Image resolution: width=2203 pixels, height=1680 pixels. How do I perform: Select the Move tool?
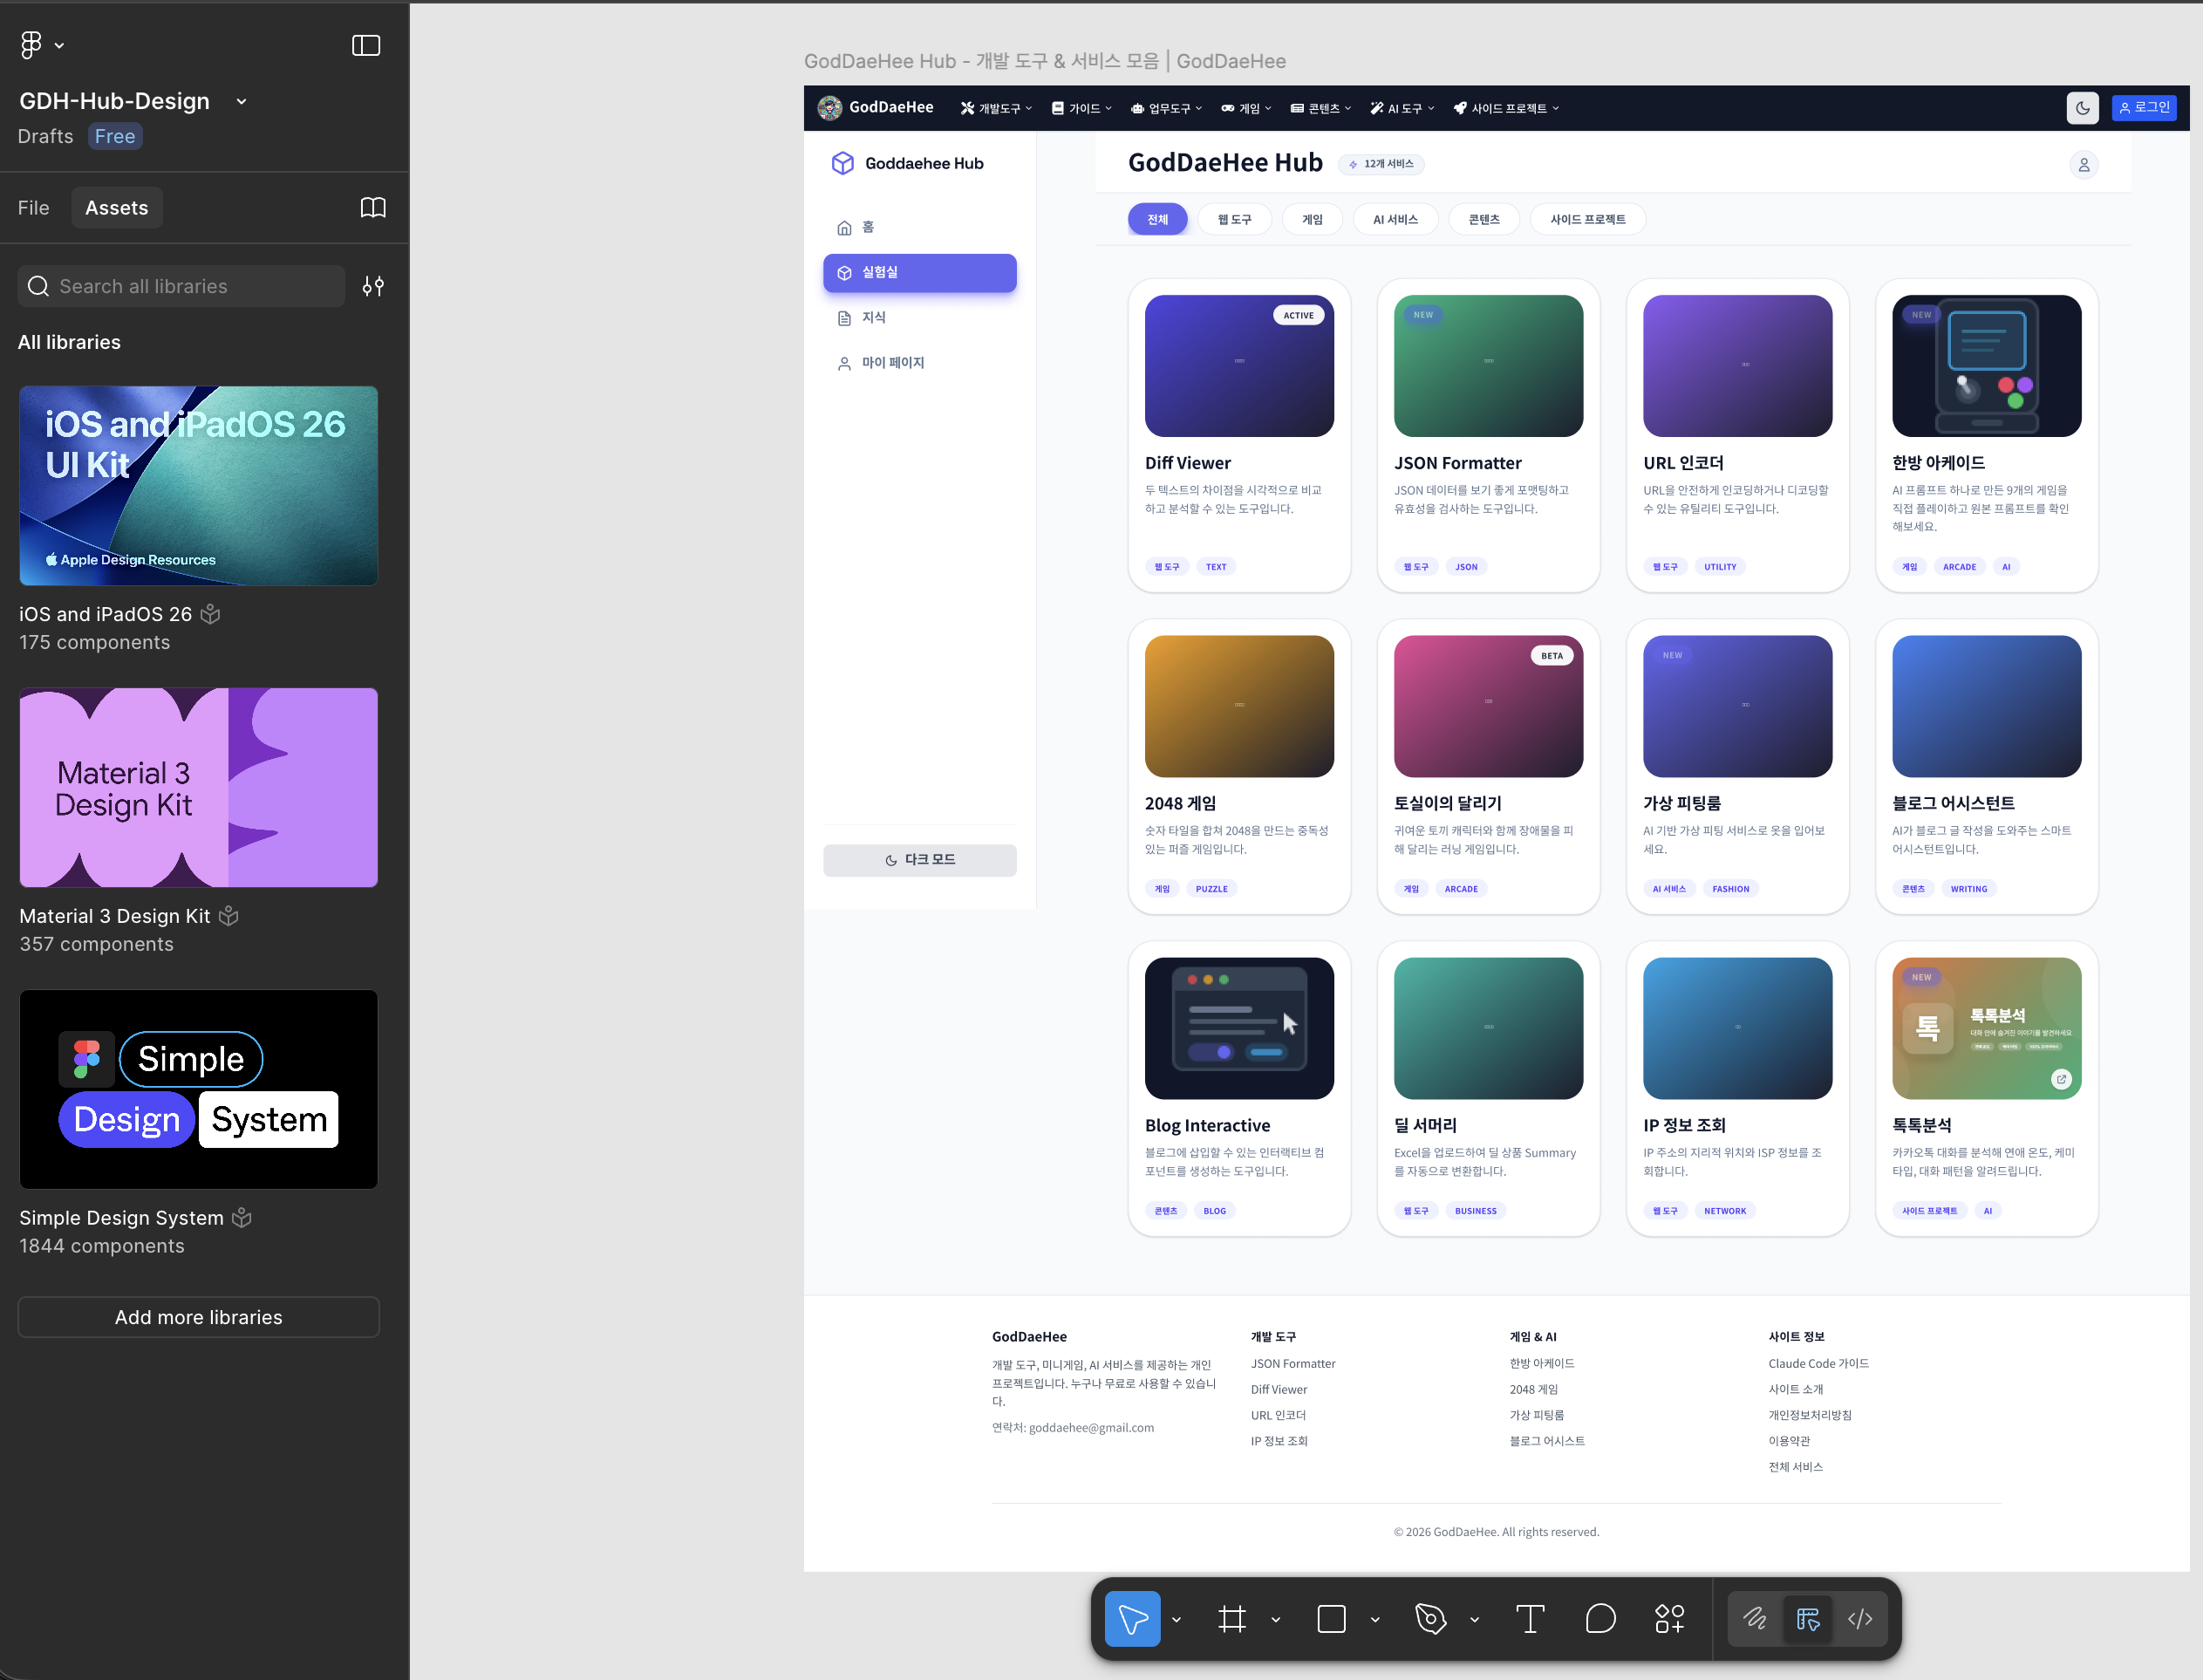[x=1131, y=1619]
